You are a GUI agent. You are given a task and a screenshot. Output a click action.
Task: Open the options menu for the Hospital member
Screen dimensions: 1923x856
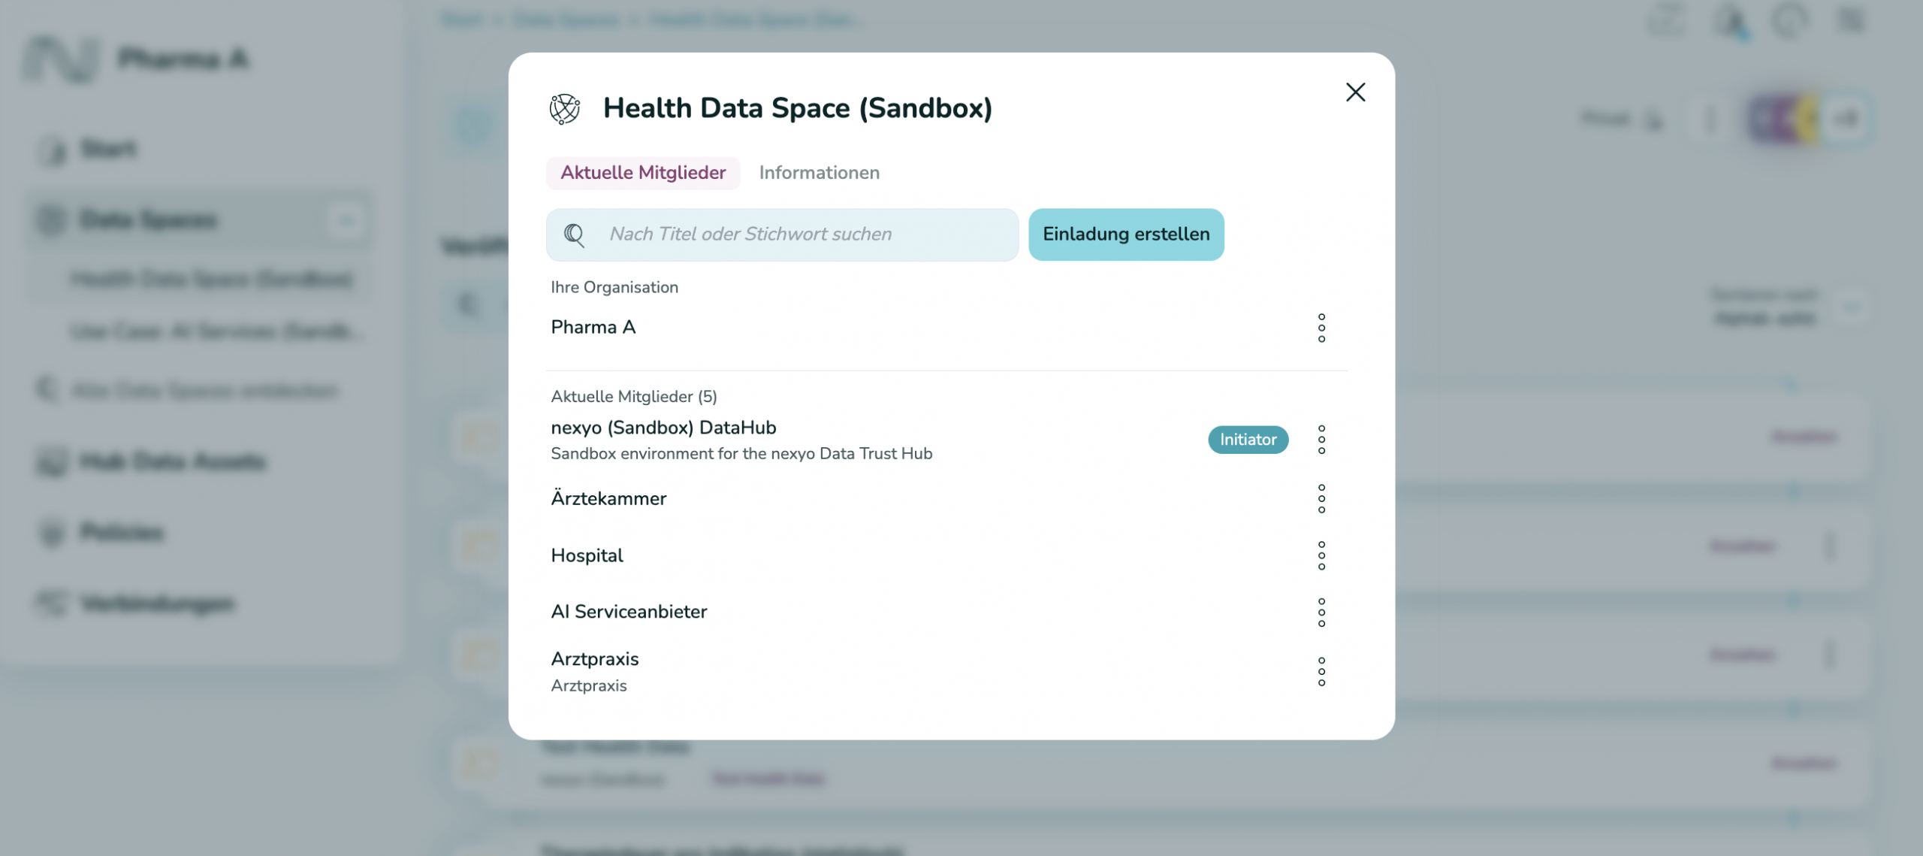tap(1321, 555)
